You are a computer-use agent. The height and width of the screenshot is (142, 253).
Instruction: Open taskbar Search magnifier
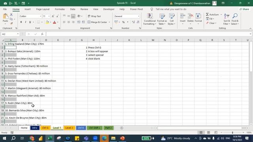(x=13, y=138)
